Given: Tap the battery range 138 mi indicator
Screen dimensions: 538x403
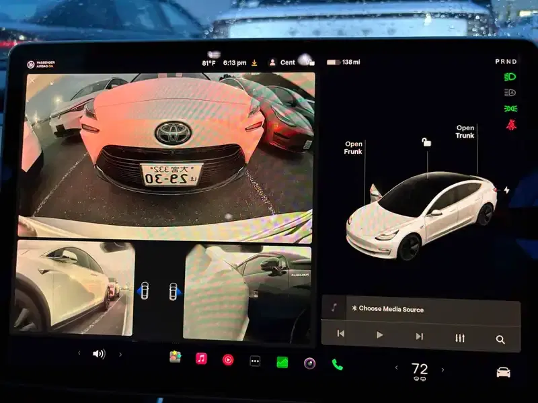Looking at the screenshot, I should (x=343, y=62).
